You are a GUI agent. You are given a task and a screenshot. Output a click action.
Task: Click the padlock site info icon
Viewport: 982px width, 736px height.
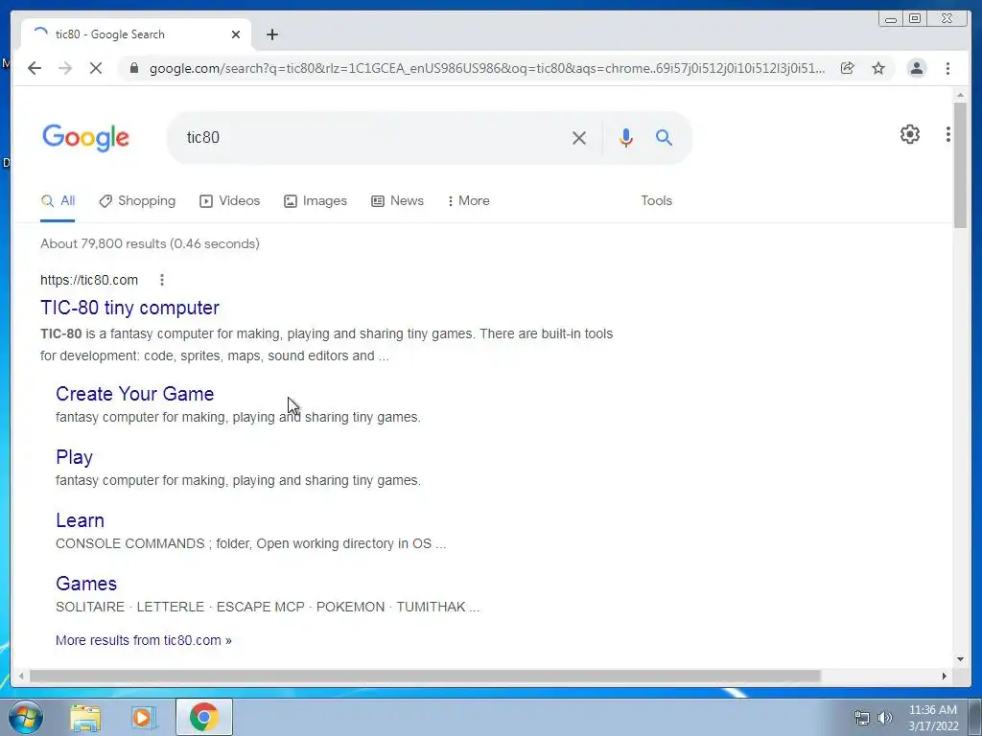coord(133,68)
